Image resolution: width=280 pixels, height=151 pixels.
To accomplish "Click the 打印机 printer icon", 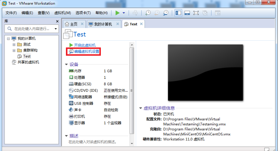I will click(x=71, y=117).
